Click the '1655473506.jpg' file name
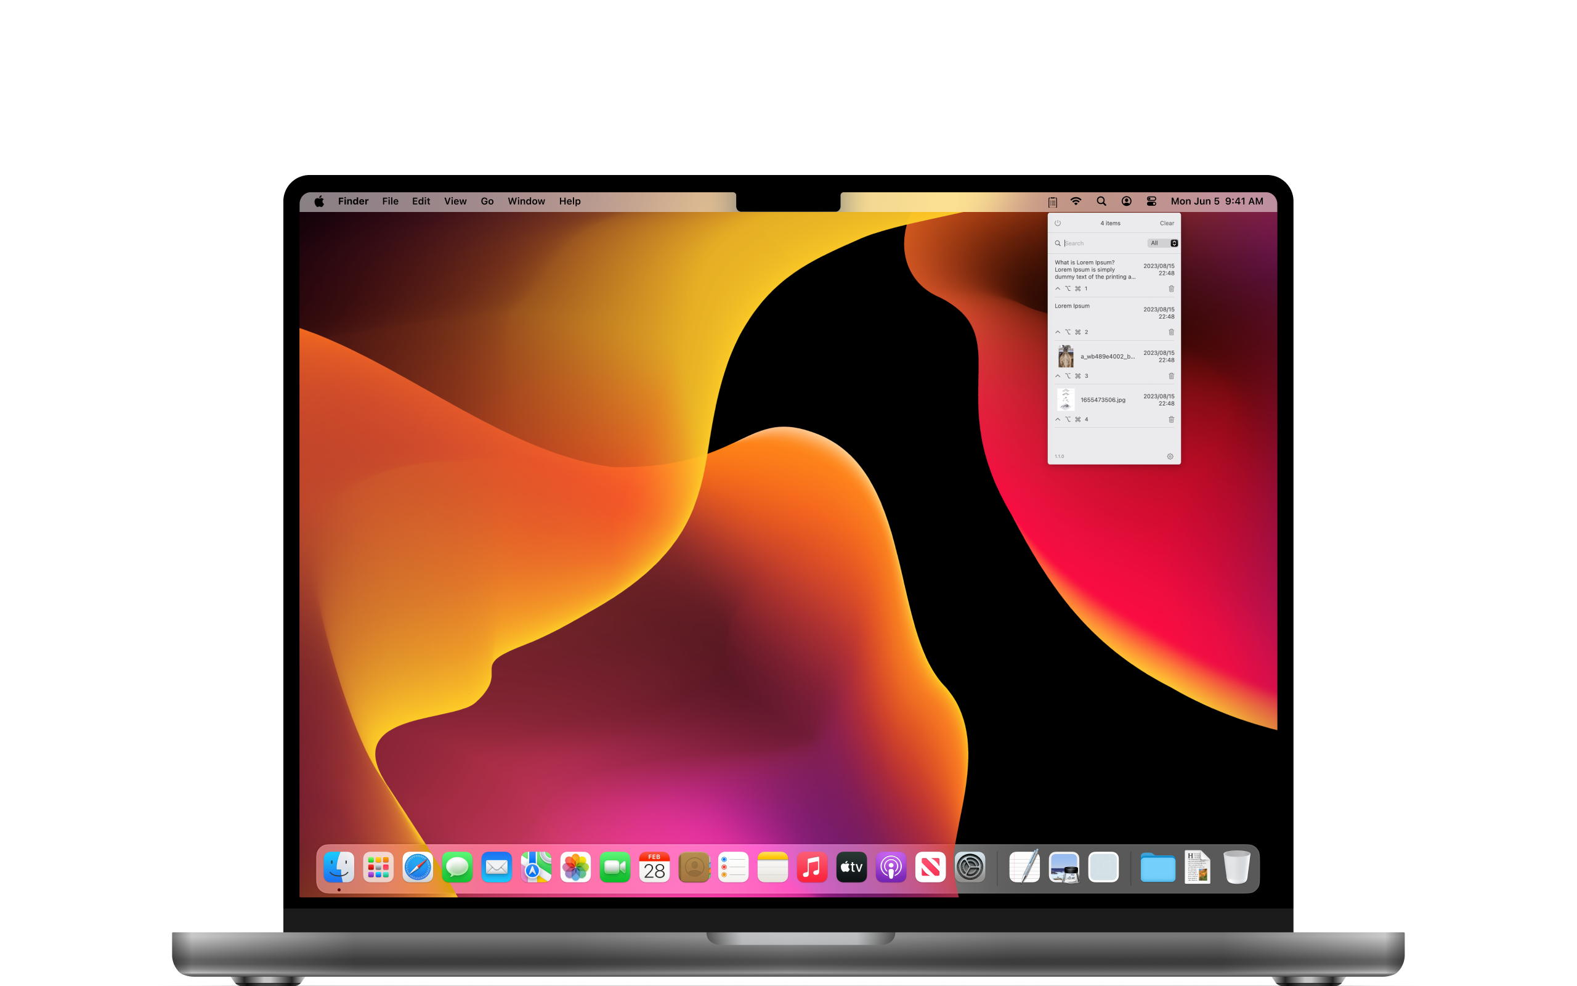1577x986 pixels. pos(1103,400)
